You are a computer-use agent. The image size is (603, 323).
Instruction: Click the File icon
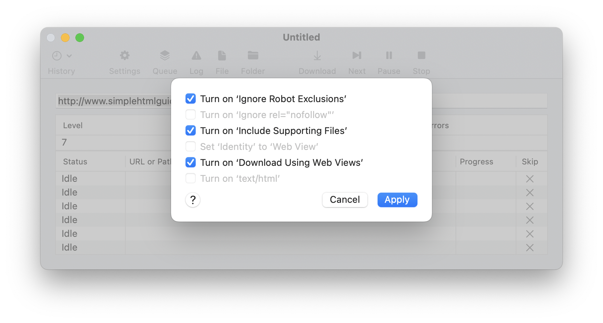222,62
